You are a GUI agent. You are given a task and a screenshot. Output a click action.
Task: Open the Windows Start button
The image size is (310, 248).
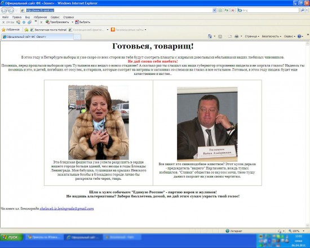click(x=12, y=237)
